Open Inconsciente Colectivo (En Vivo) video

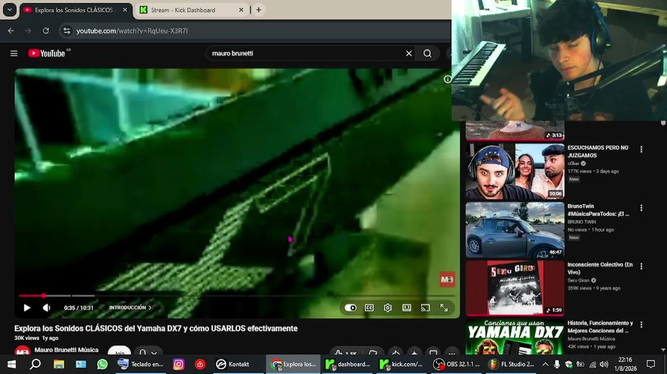click(x=600, y=268)
